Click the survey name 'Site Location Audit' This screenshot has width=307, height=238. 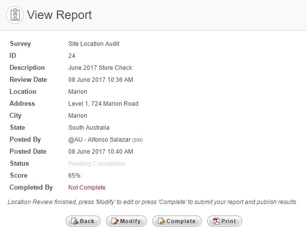point(94,44)
